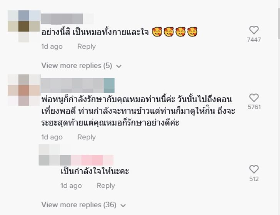280x215 pixels.
Task: Open second commenter's blurred username
Action: 78,85
